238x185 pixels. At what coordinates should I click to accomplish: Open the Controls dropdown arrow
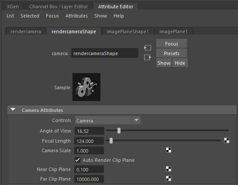[x=136, y=120]
